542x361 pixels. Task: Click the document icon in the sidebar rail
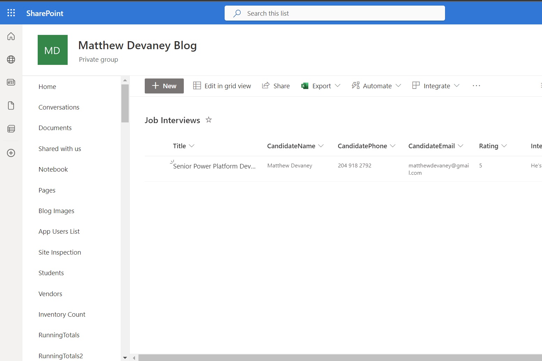(x=11, y=105)
